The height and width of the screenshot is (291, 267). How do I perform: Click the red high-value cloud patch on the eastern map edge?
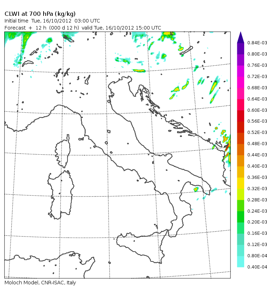(227, 148)
